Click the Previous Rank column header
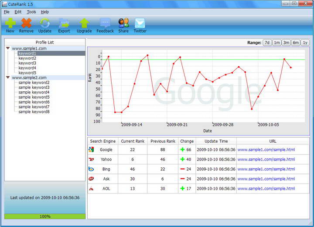The height and width of the screenshot is (227, 314). coord(163,141)
